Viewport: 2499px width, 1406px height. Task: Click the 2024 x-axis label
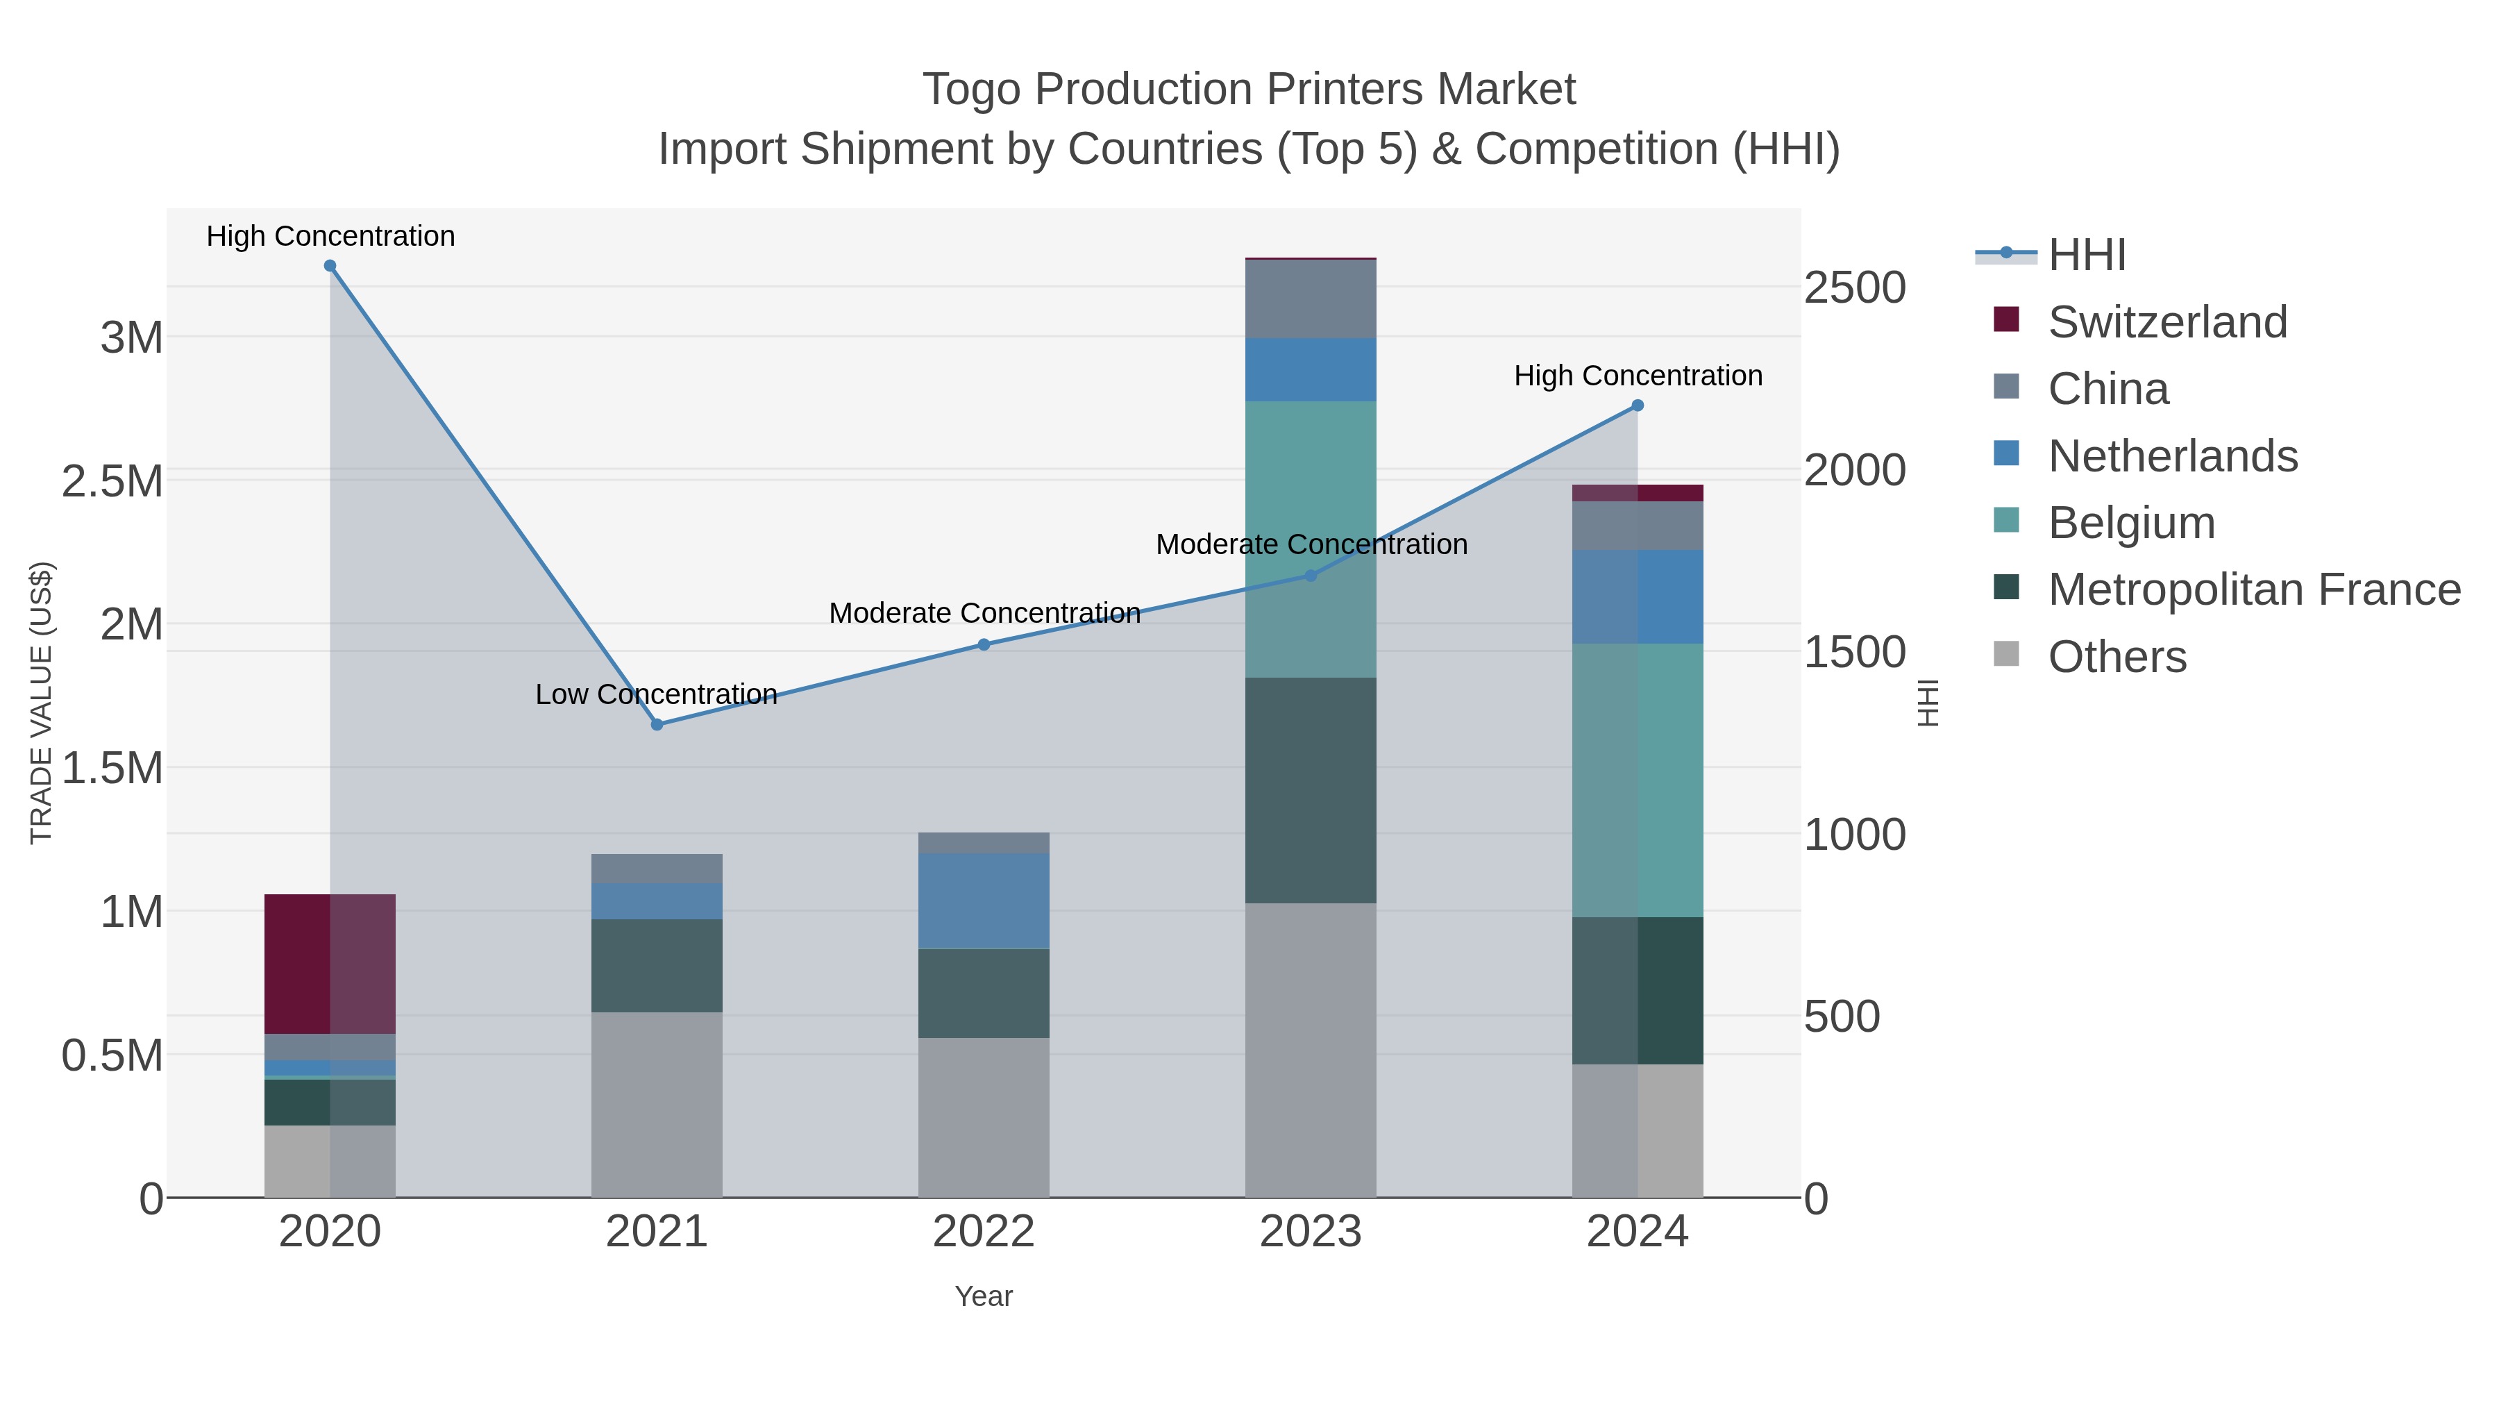[1638, 1232]
